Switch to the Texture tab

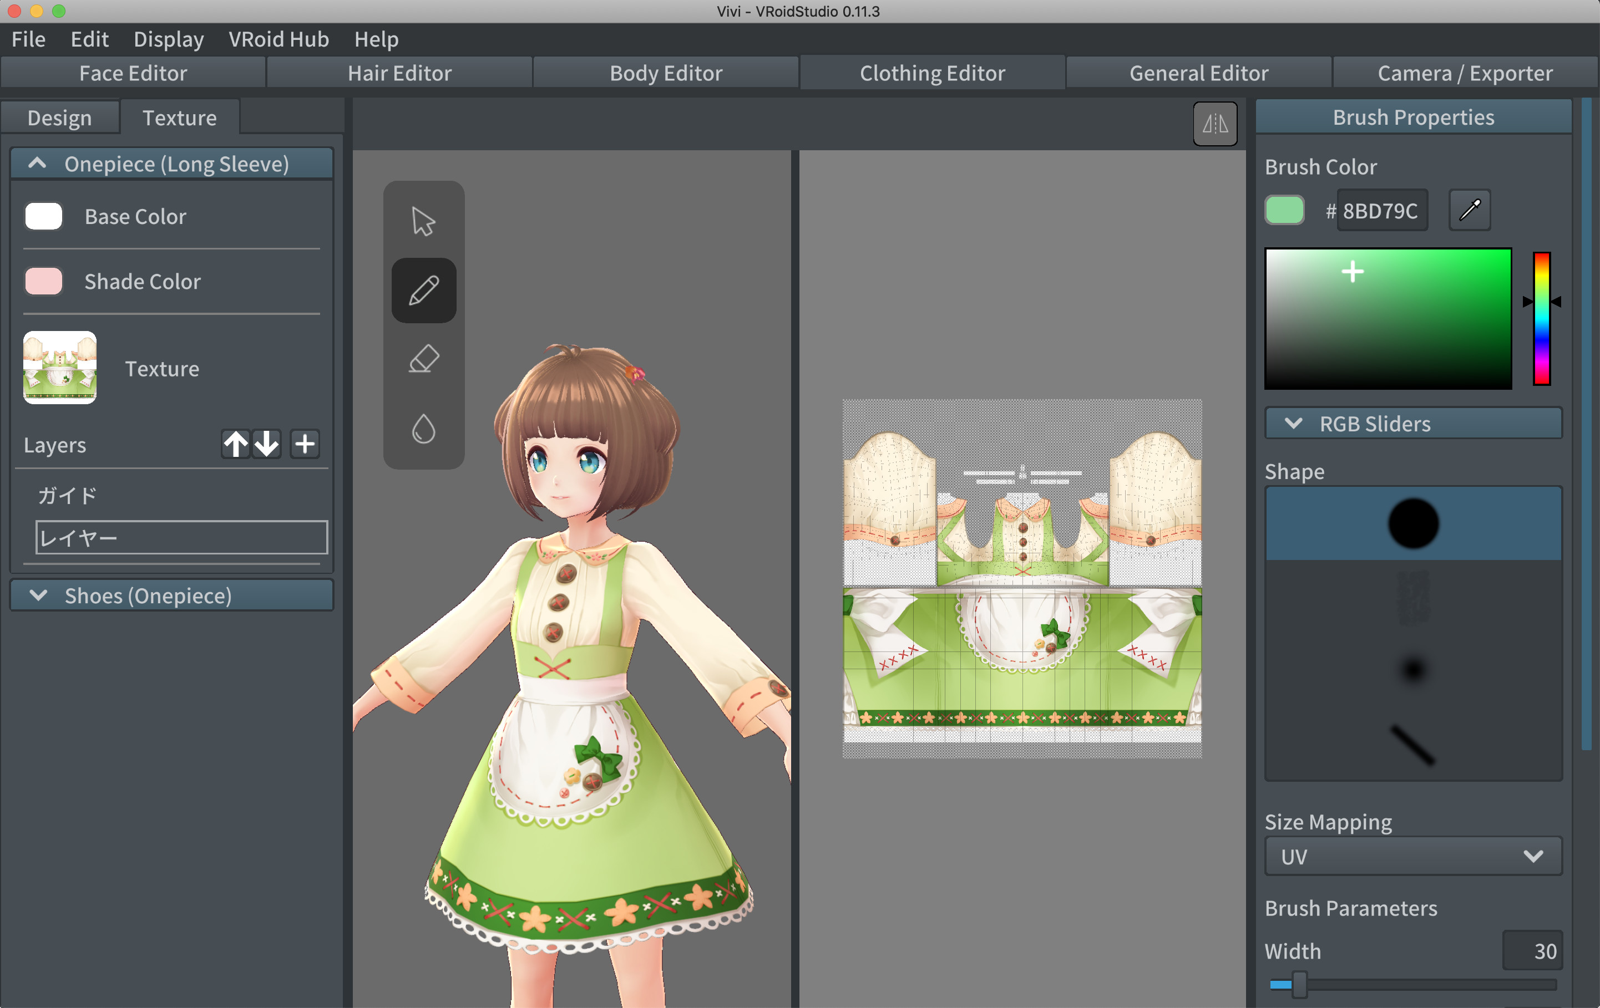179,118
